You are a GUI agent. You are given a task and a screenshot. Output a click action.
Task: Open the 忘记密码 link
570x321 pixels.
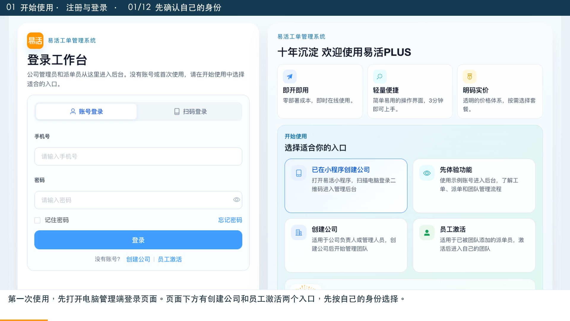point(230,220)
